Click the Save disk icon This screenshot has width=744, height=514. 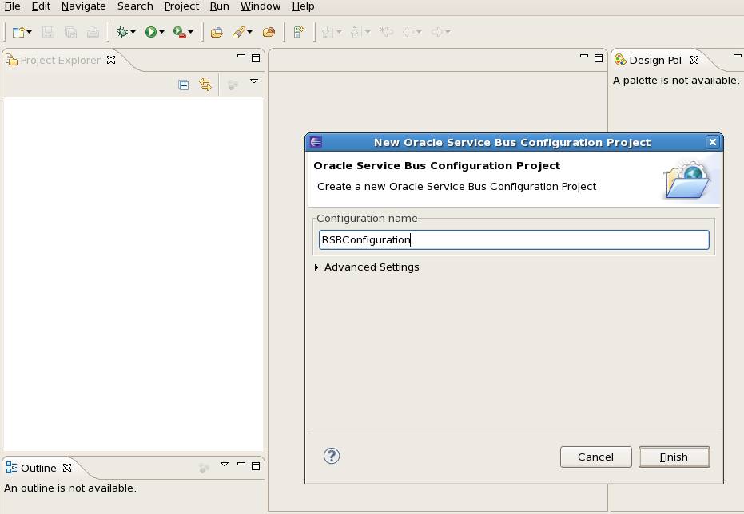click(x=48, y=32)
